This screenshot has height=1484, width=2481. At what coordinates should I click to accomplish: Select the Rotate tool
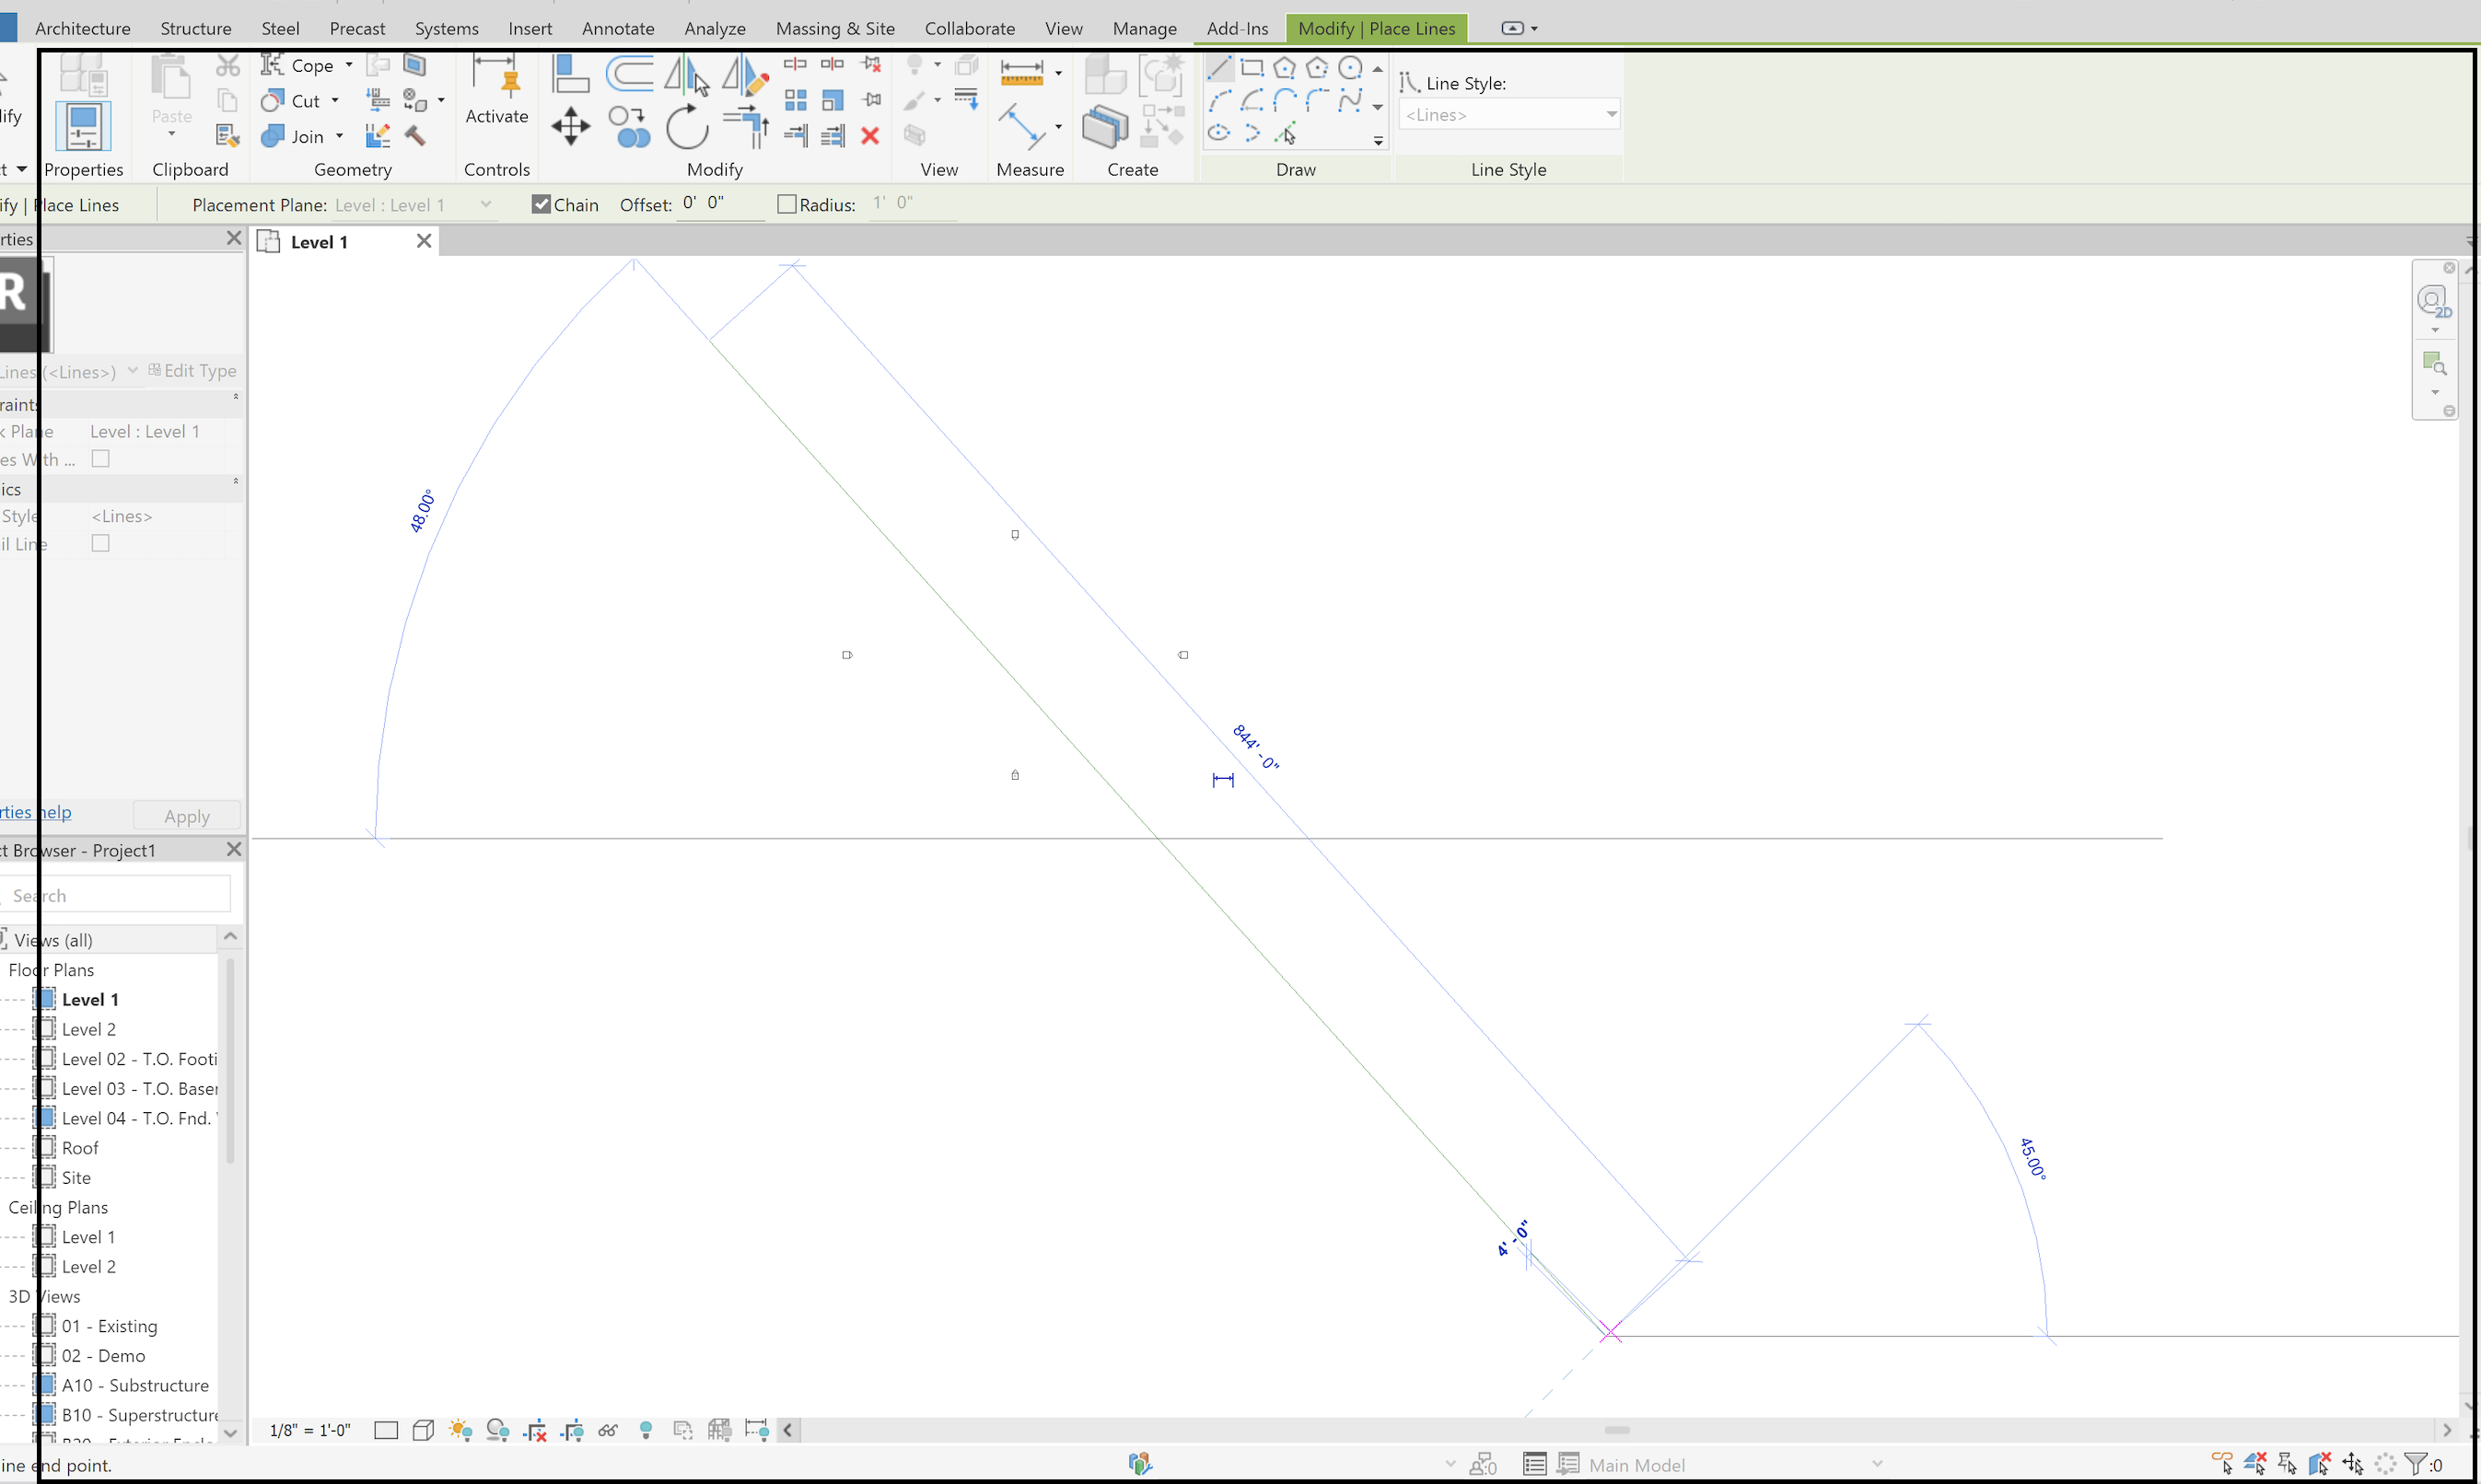click(x=686, y=128)
